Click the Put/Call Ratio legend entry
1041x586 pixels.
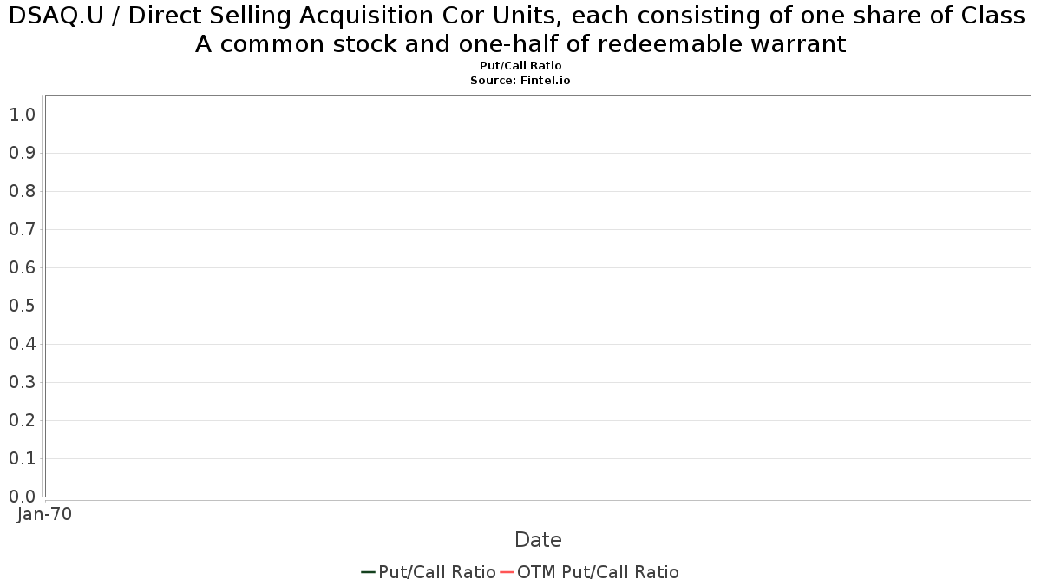coord(429,572)
